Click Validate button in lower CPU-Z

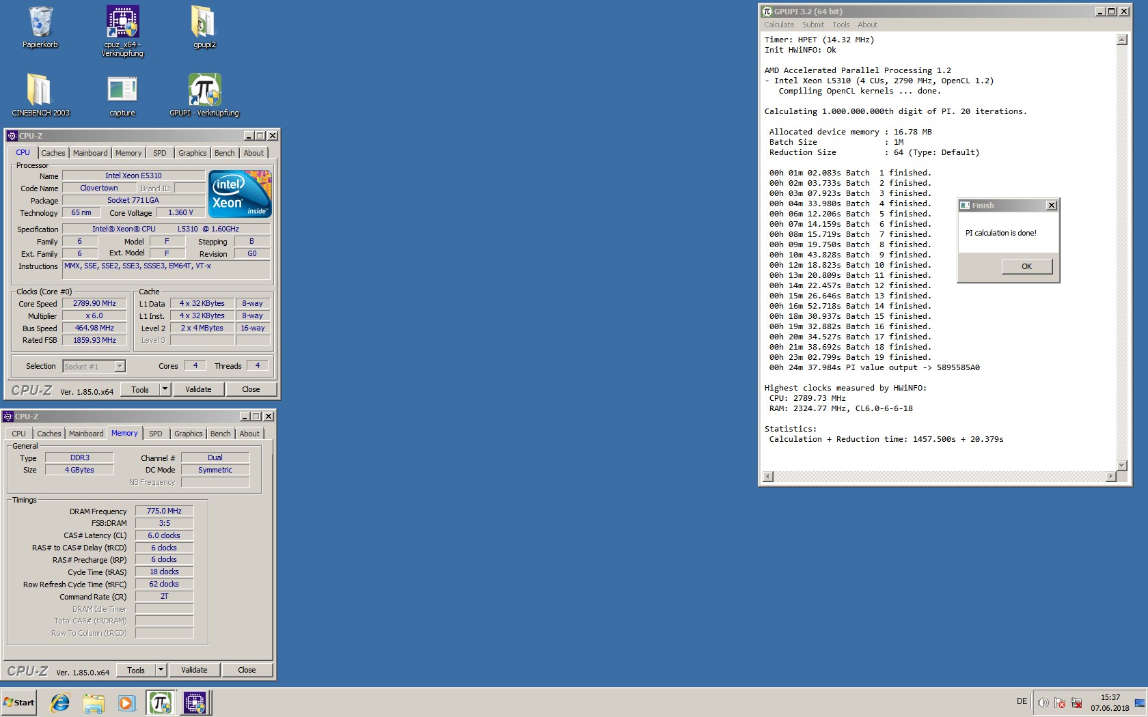tap(194, 670)
